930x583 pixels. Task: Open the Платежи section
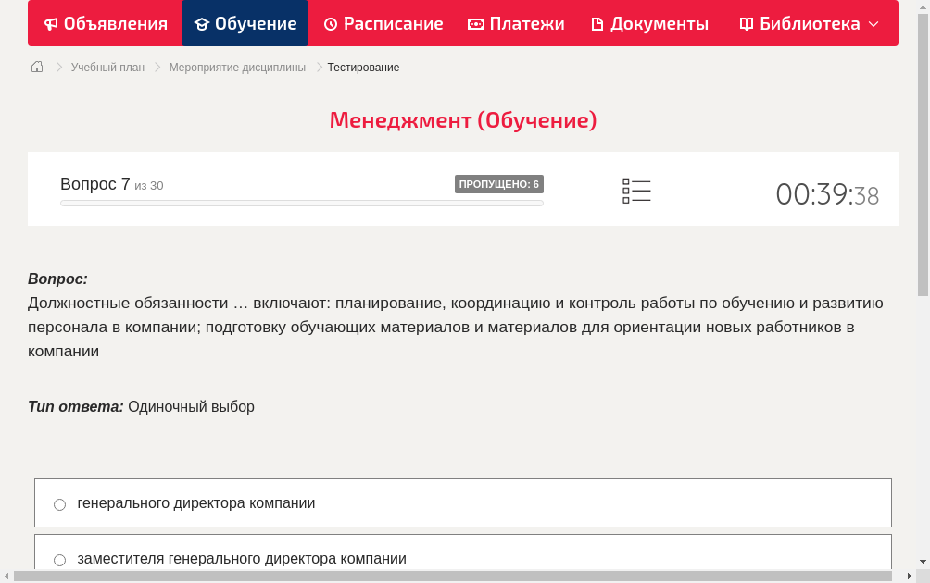tap(516, 23)
